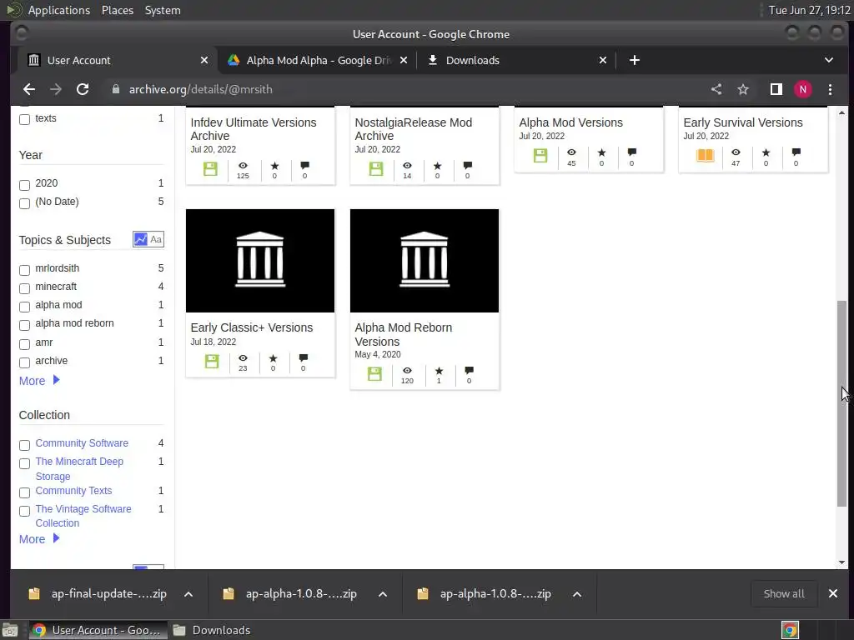Click texts book icon on Early Survival Versions
This screenshot has width=854, height=640.
tap(705, 155)
